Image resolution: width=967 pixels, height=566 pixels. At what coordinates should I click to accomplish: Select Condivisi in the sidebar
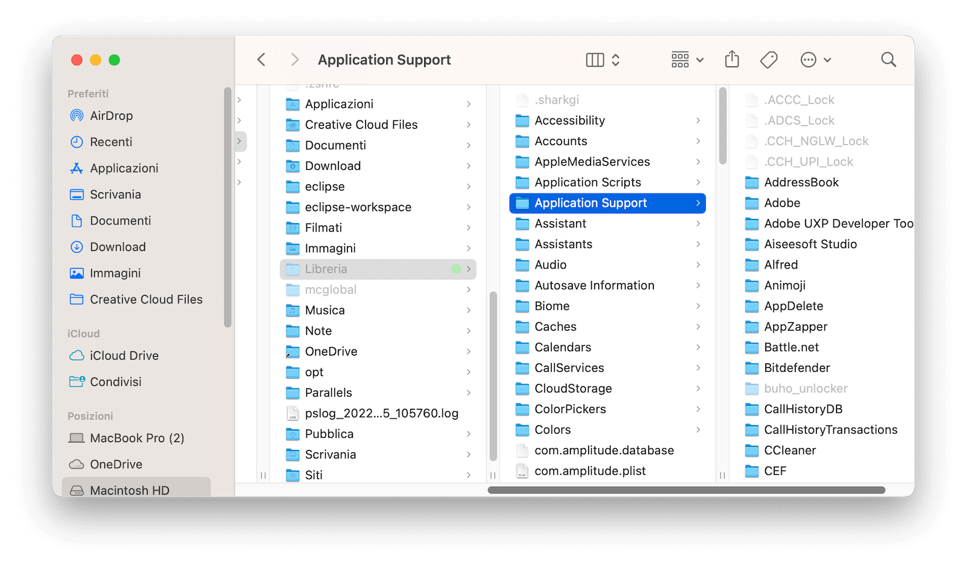click(x=115, y=382)
